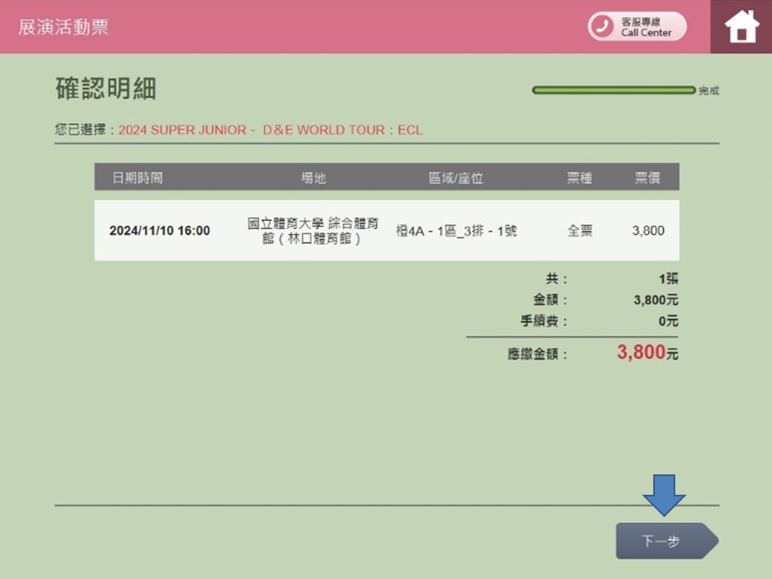Click the 金額 value 3,800元
Viewport: 772px width, 579px height.
click(655, 300)
